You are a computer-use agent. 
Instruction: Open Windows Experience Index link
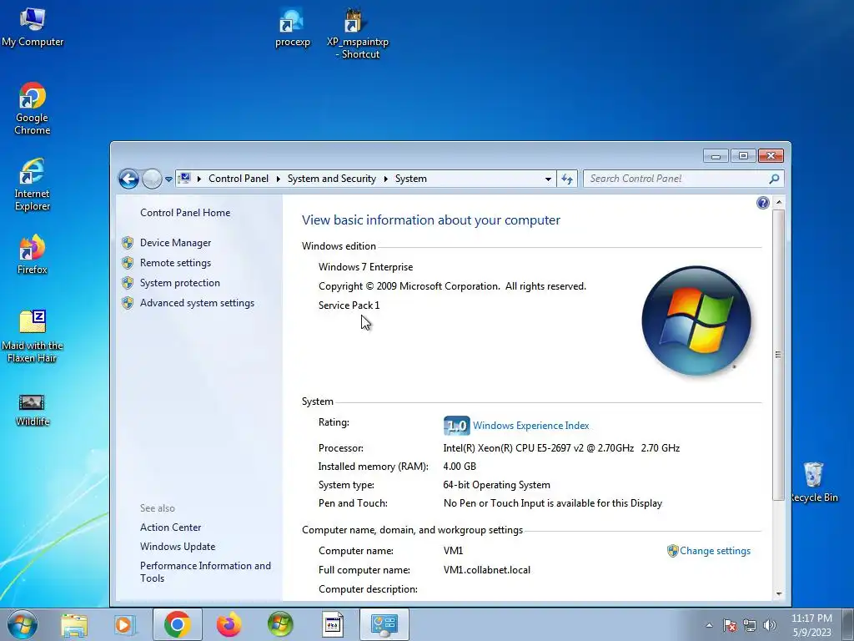(x=531, y=426)
